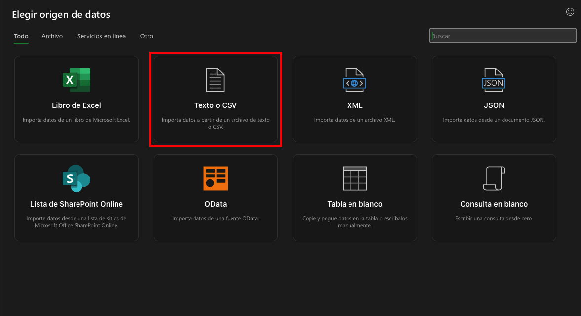The height and width of the screenshot is (316, 581).
Task: Click the green Excel workbook icon
Action: coord(77,80)
